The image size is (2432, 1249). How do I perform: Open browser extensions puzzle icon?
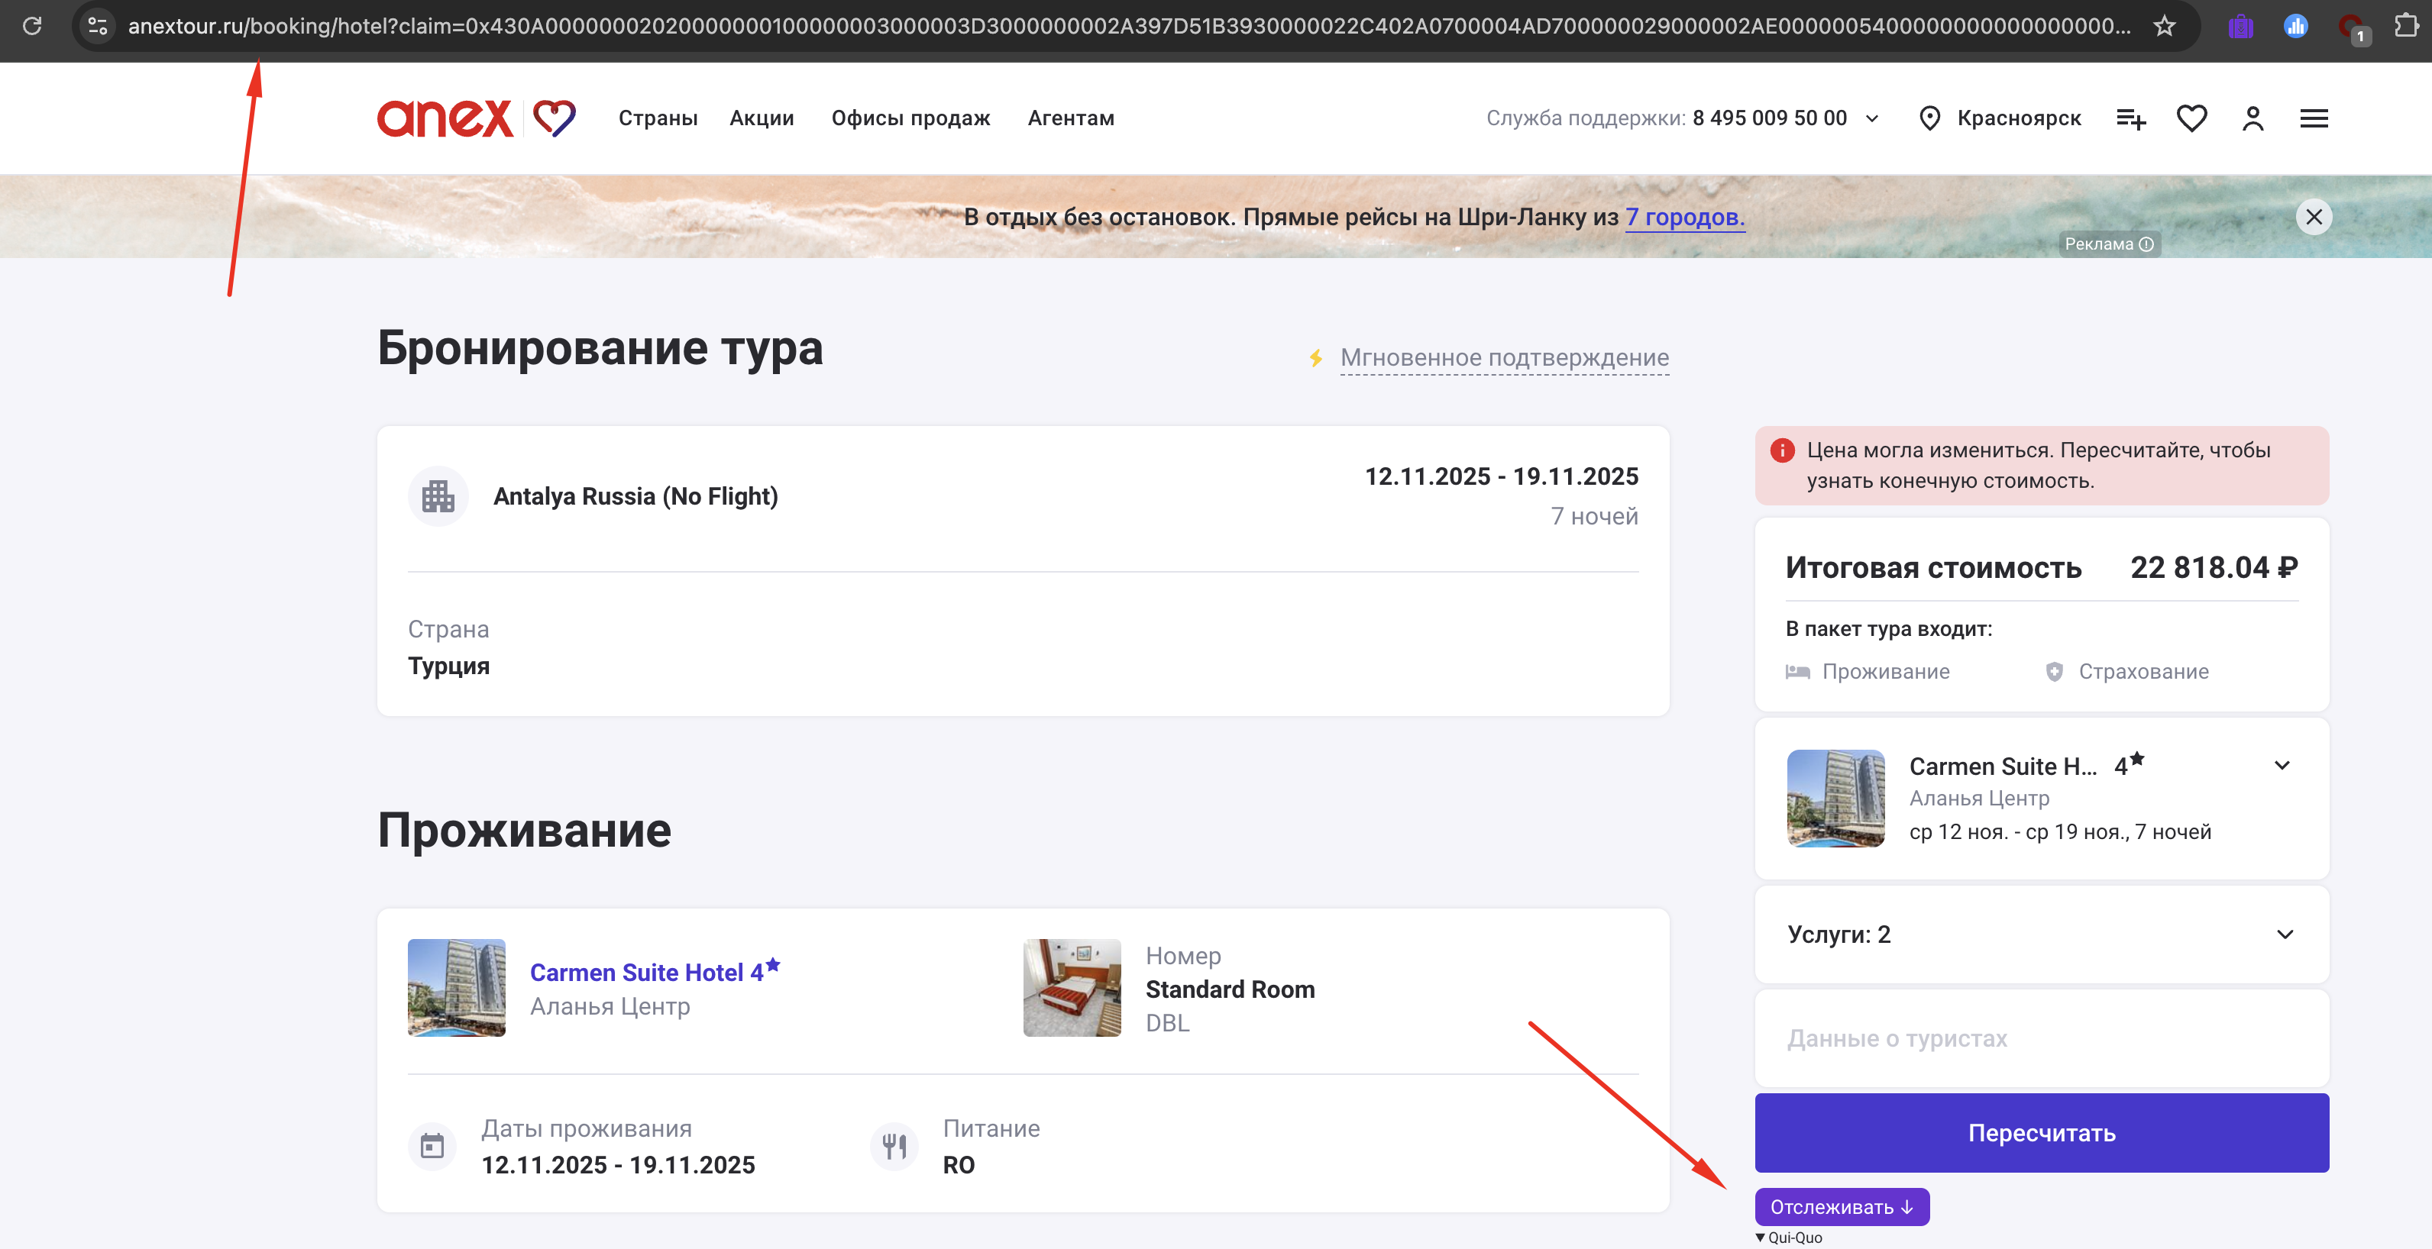point(2405,27)
